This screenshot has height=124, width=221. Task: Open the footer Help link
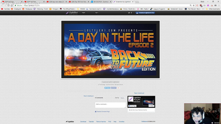115,122
